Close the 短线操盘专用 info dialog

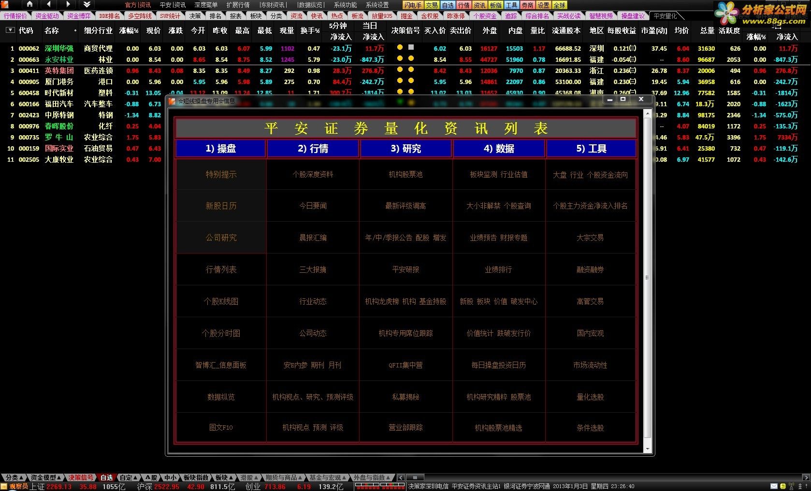tap(641, 99)
